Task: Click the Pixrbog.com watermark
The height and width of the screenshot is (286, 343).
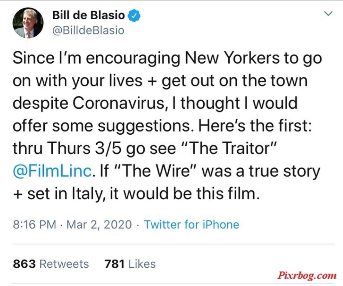Action: pos(307,275)
